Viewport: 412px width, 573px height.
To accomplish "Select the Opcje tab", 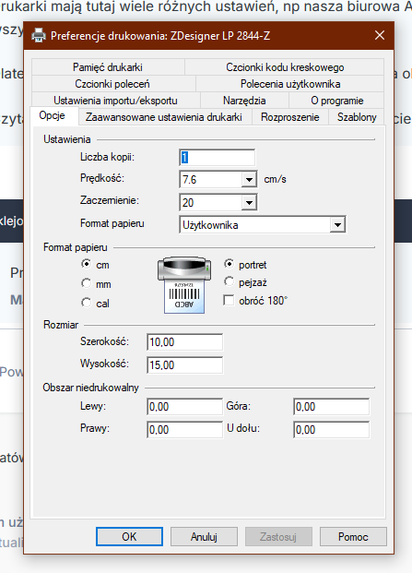I will tap(54, 116).
